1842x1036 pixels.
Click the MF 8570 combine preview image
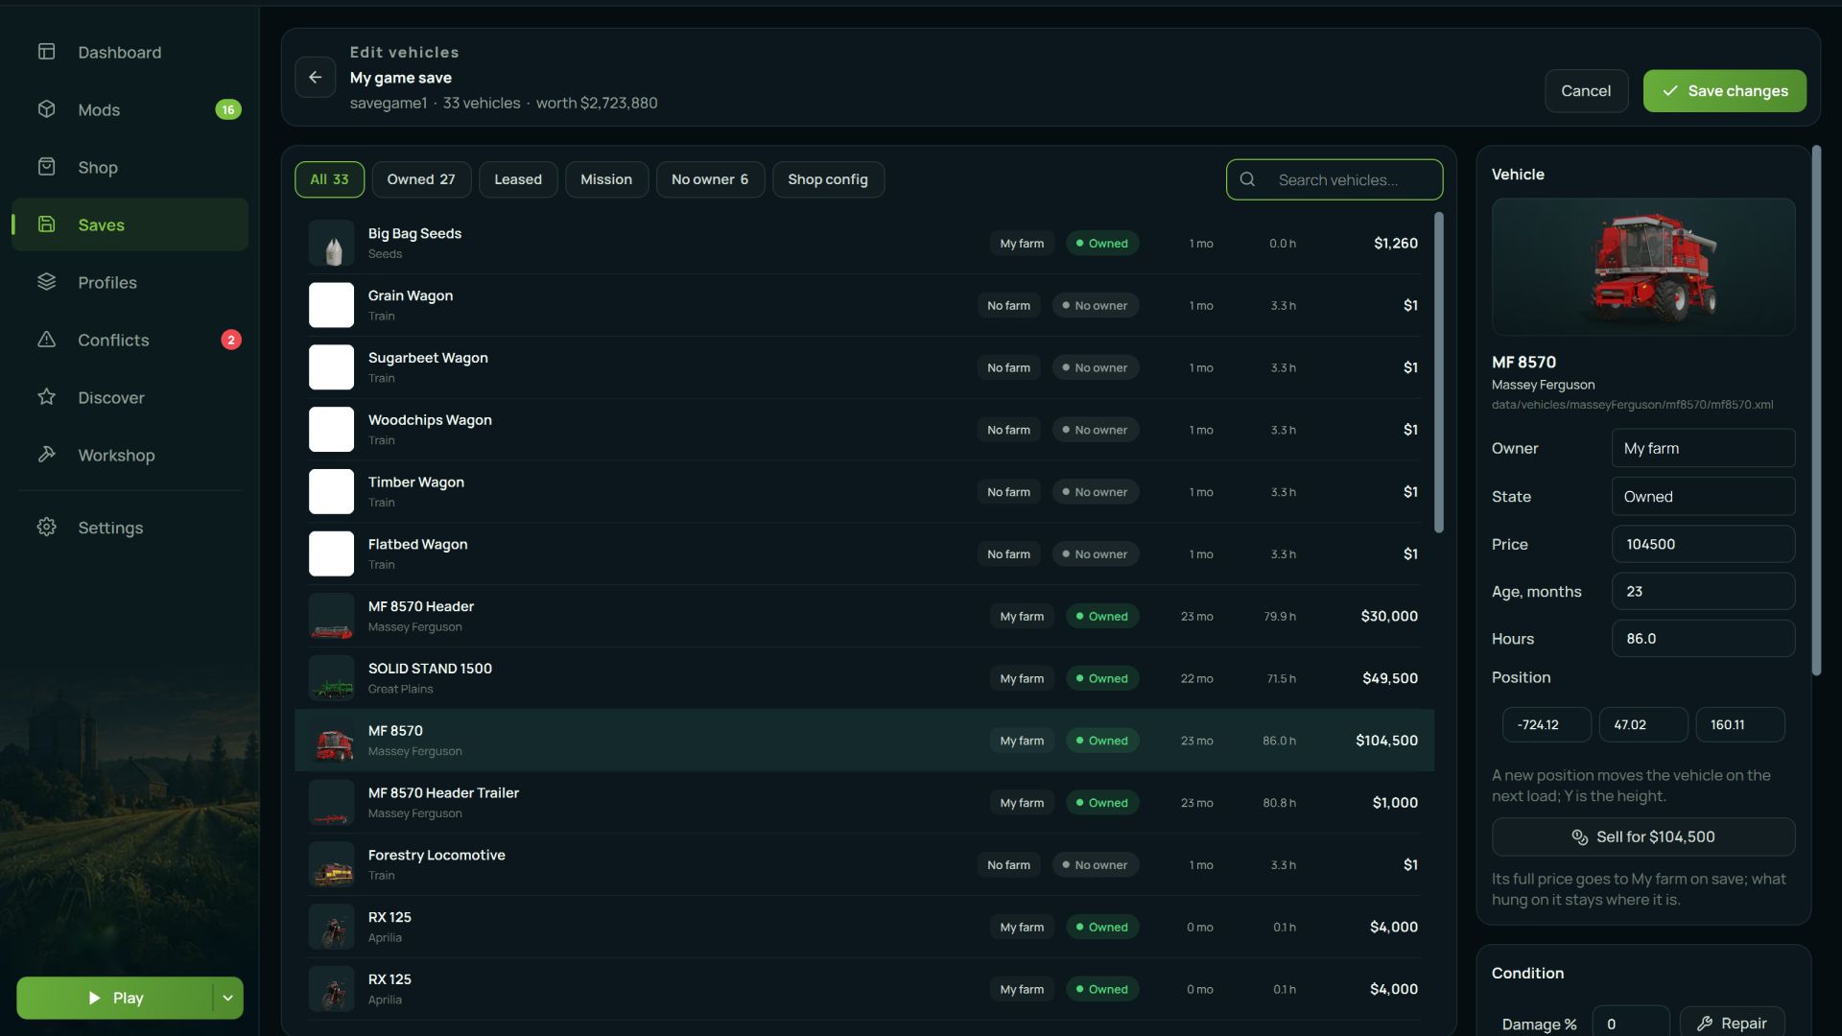[x=1642, y=267]
